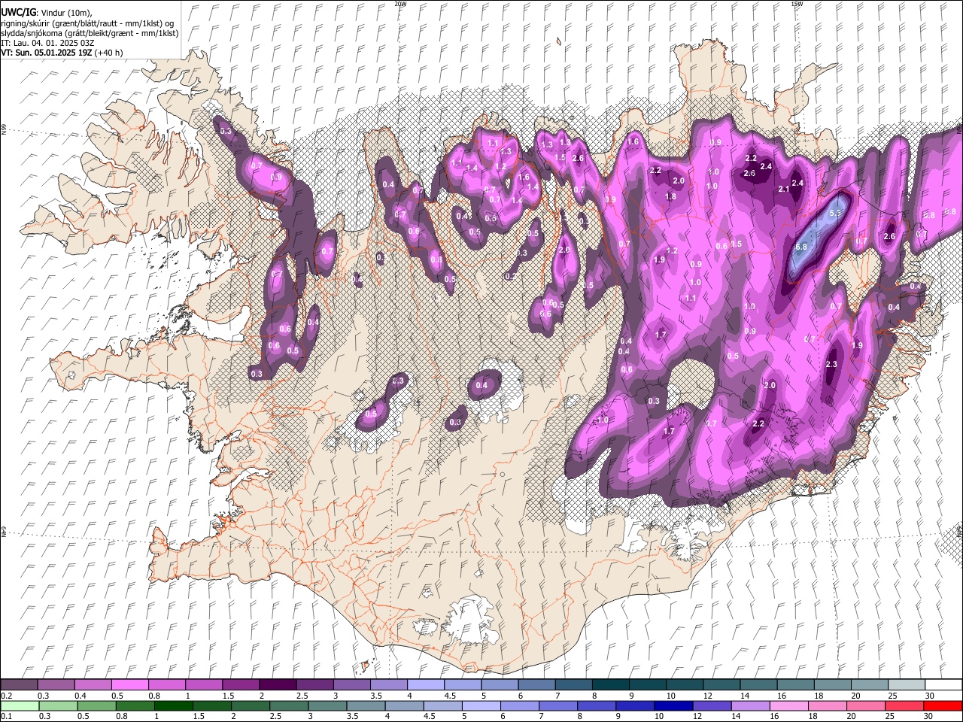Viewport: 963px width, 722px height.
Task: Select the dark teal top-row swatch at 8
Action: [x=611, y=685]
